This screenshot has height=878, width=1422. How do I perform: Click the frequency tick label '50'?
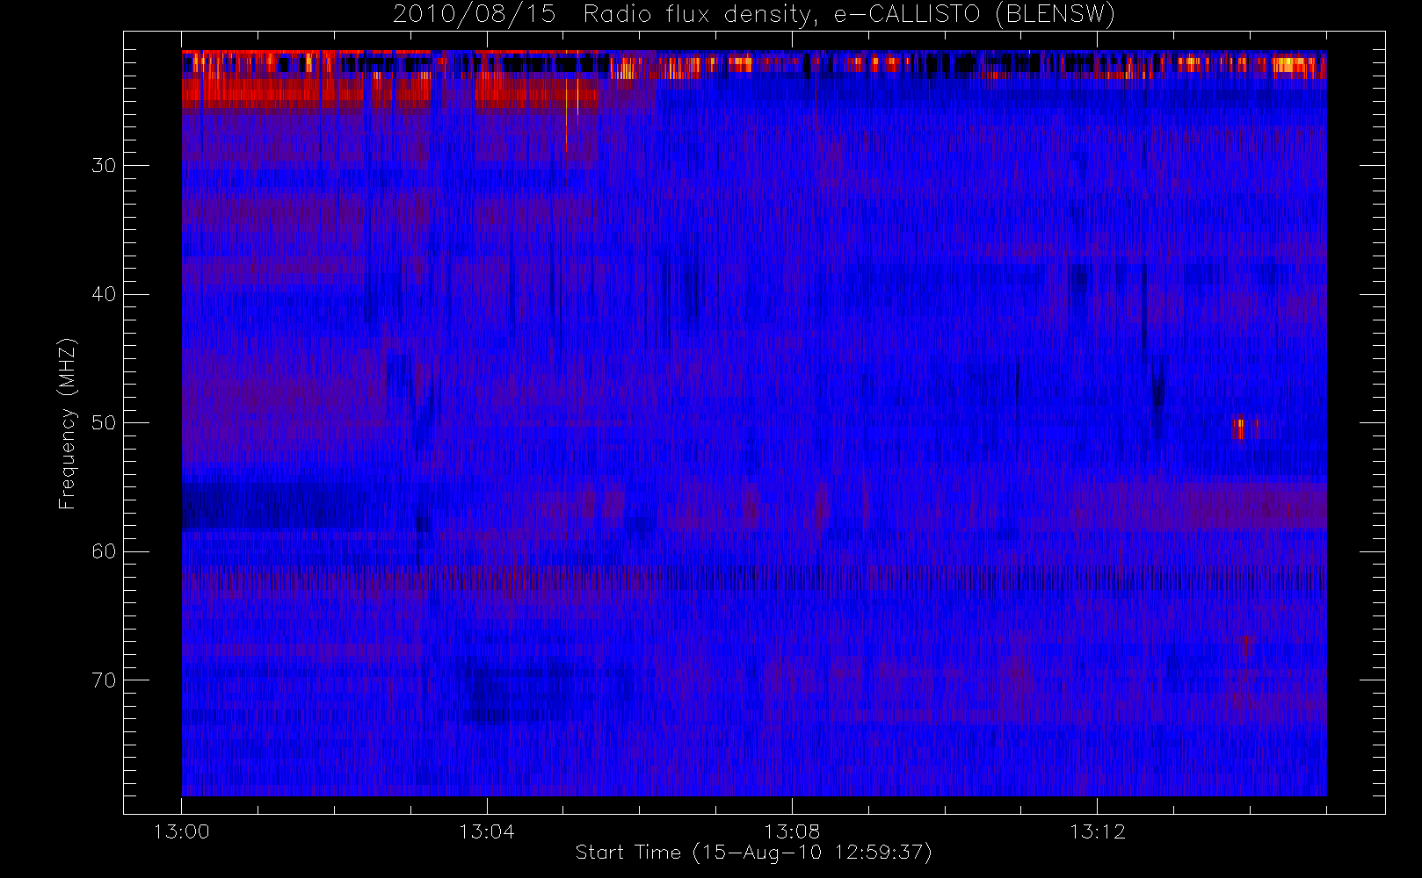(x=104, y=422)
